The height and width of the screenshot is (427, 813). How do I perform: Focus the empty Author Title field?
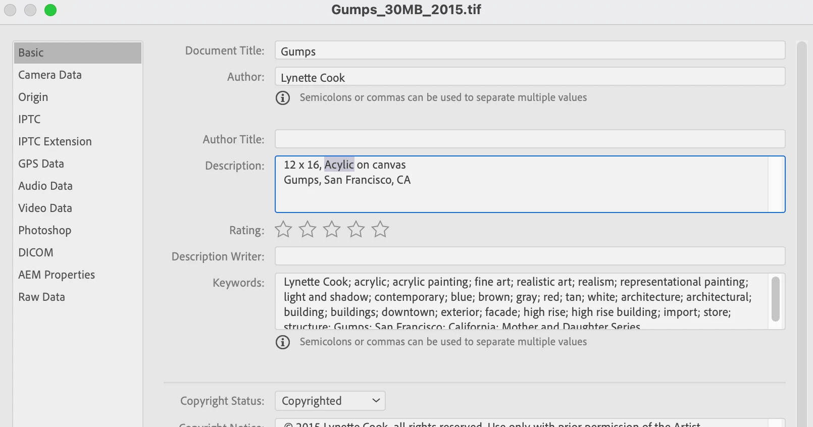click(x=530, y=139)
